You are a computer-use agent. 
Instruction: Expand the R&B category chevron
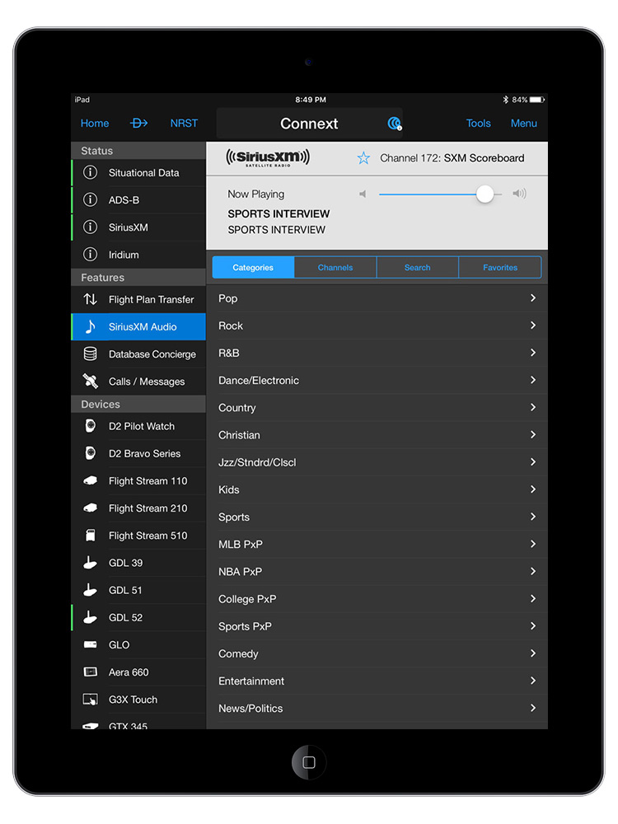coord(533,353)
